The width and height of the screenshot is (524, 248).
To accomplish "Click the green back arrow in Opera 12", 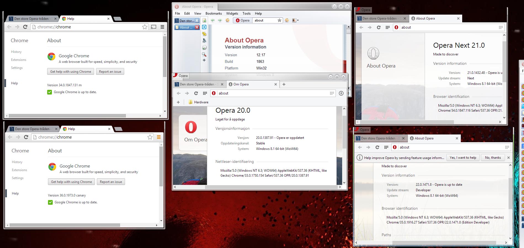I will point(212,20).
